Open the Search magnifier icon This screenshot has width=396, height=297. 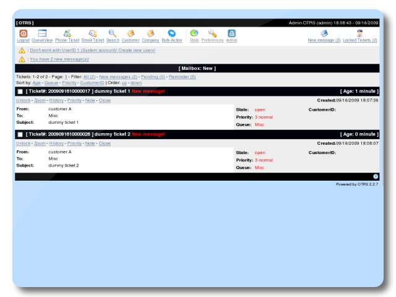pyautogui.click(x=113, y=33)
